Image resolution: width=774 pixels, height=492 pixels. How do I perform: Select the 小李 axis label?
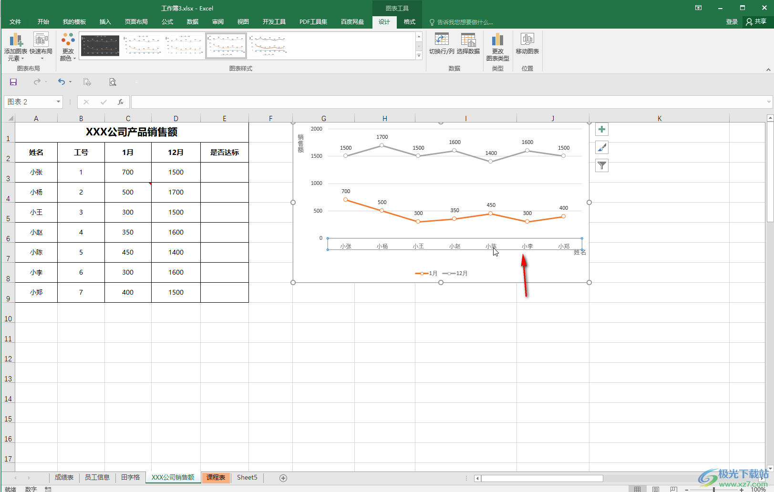click(x=527, y=246)
